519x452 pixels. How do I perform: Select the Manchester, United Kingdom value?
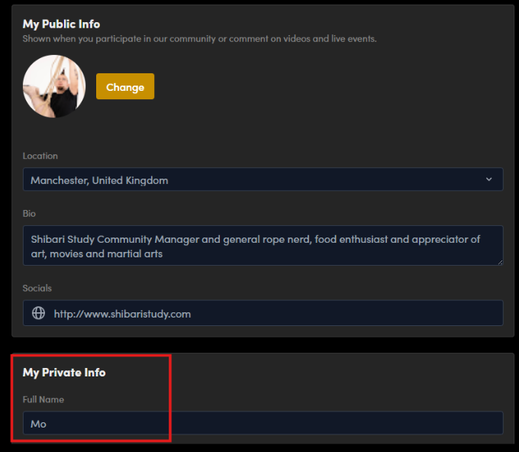(99, 180)
